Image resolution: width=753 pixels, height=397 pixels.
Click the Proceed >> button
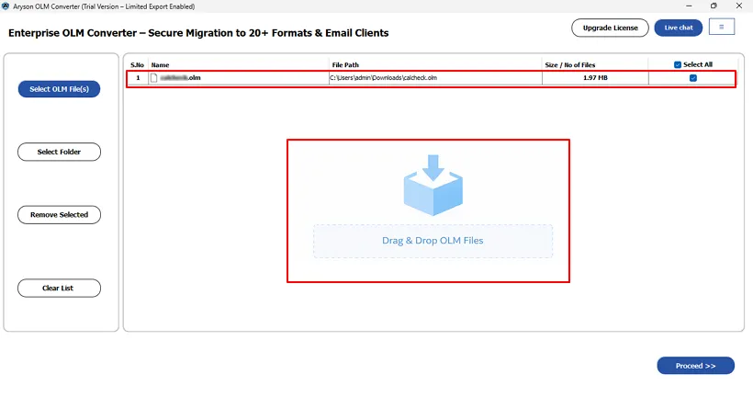[695, 366]
